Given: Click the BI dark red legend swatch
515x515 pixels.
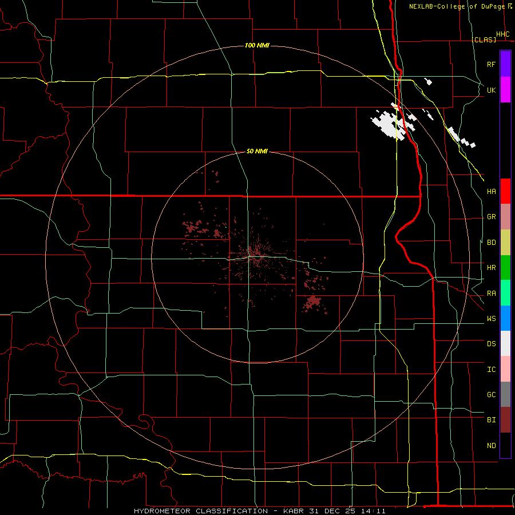Looking at the screenshot, I should click(505, 420).
